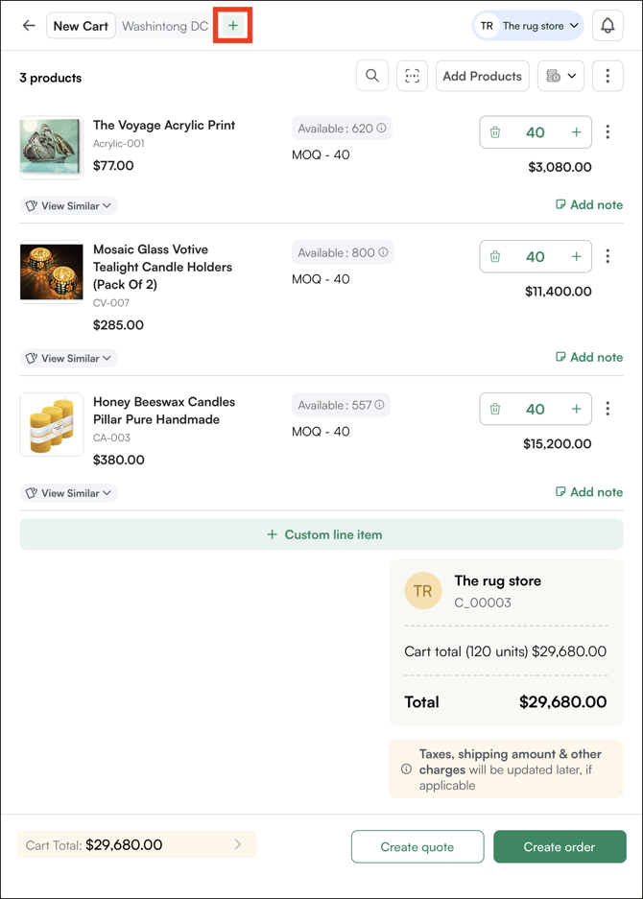Viewport: 643px width, 899px height.
Task: Select the New Cart tab
Action: click(81, 26)
